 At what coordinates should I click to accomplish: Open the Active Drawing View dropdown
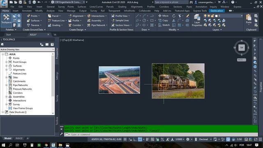27,49
